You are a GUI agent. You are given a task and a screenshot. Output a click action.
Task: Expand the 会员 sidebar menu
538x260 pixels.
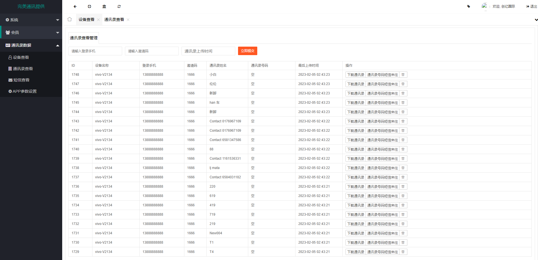coord(31,32)
